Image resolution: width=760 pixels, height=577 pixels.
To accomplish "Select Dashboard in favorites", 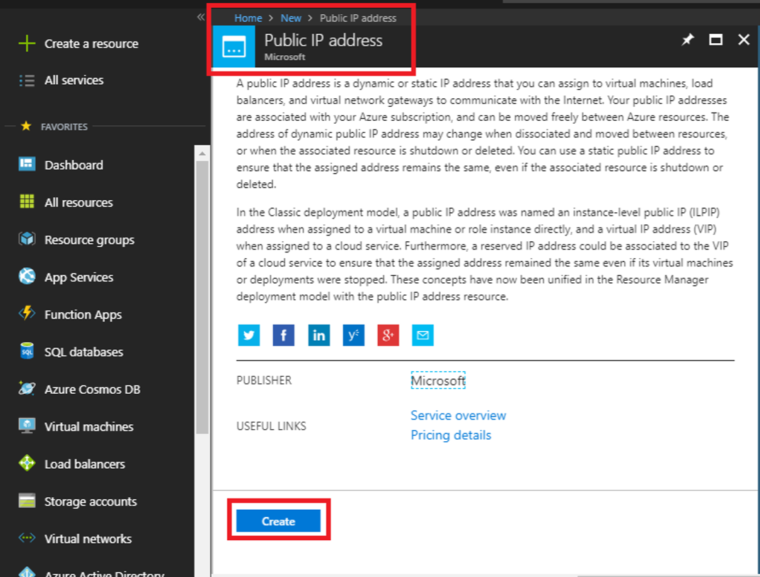I will 74,165.
